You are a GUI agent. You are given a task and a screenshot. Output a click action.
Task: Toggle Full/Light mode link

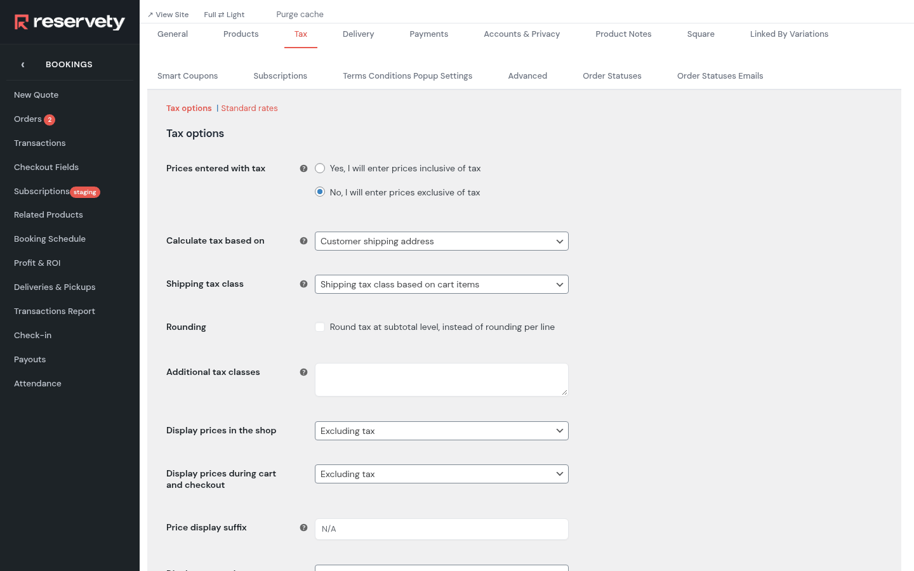click(224, 15)
